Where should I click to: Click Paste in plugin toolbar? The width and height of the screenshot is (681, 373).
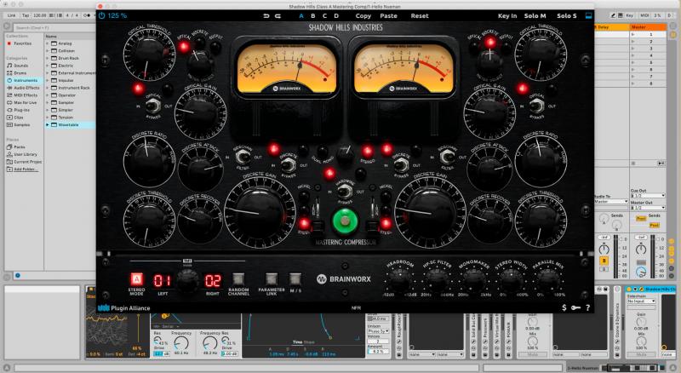[388, 16]
